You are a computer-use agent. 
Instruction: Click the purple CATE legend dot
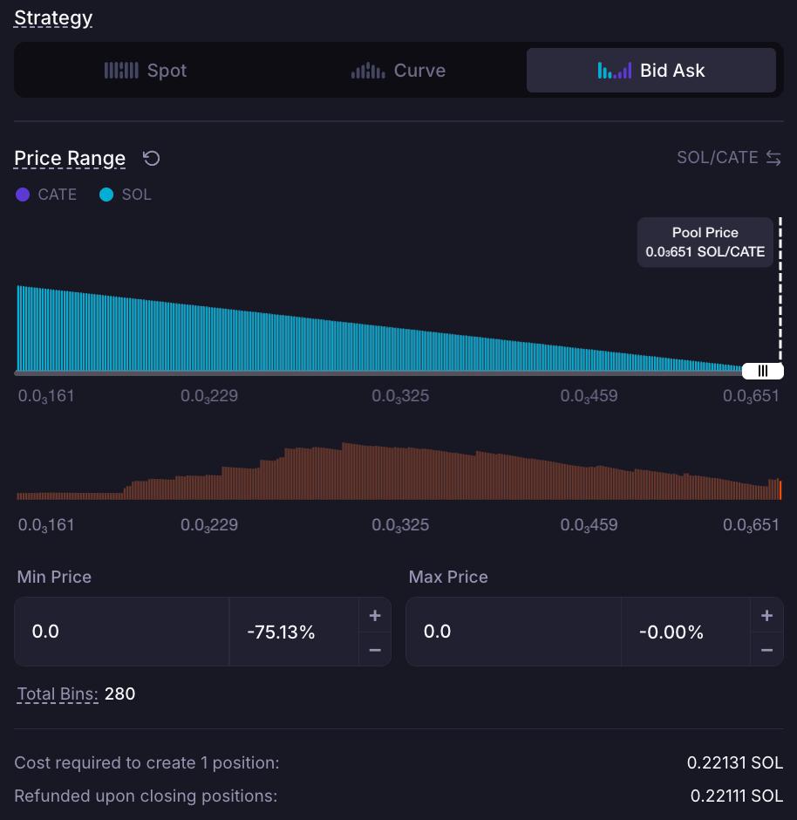[x=23, y=195]
